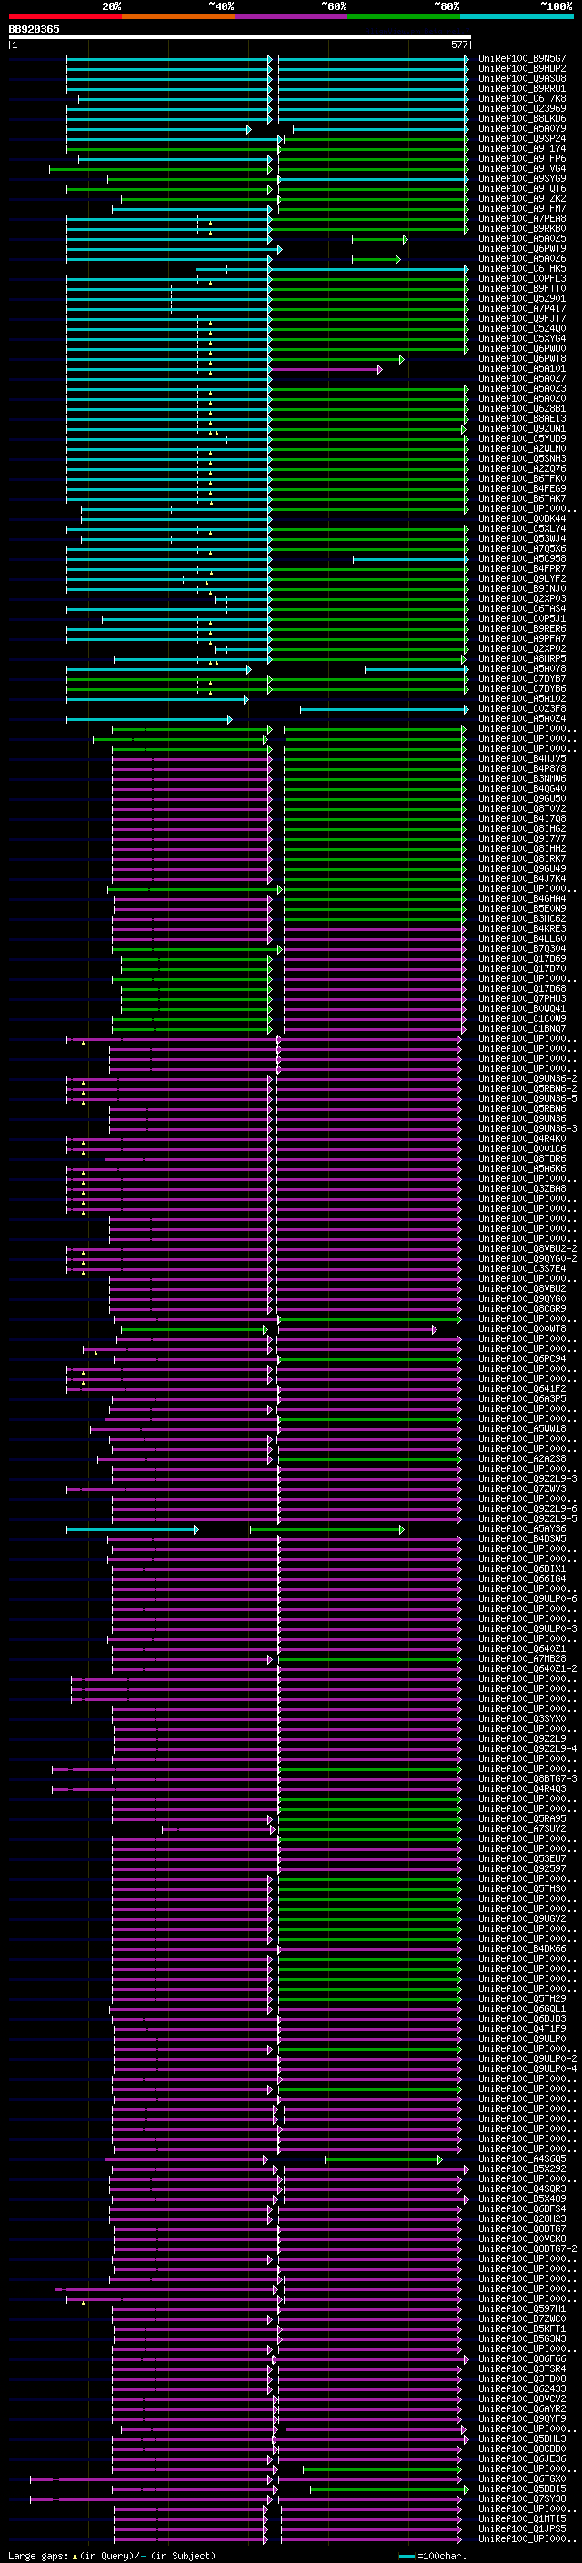Select hit label UniRef100_C0PFL3

click(x=522, y=278)
